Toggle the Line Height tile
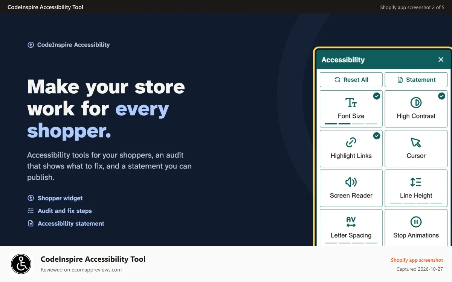Screen dimensions: 452x282 416,188
